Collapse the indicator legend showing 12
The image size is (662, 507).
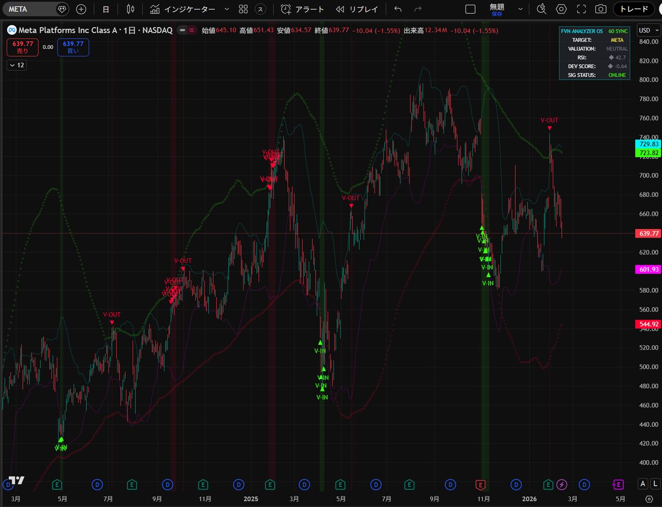(x=17, y=65)
